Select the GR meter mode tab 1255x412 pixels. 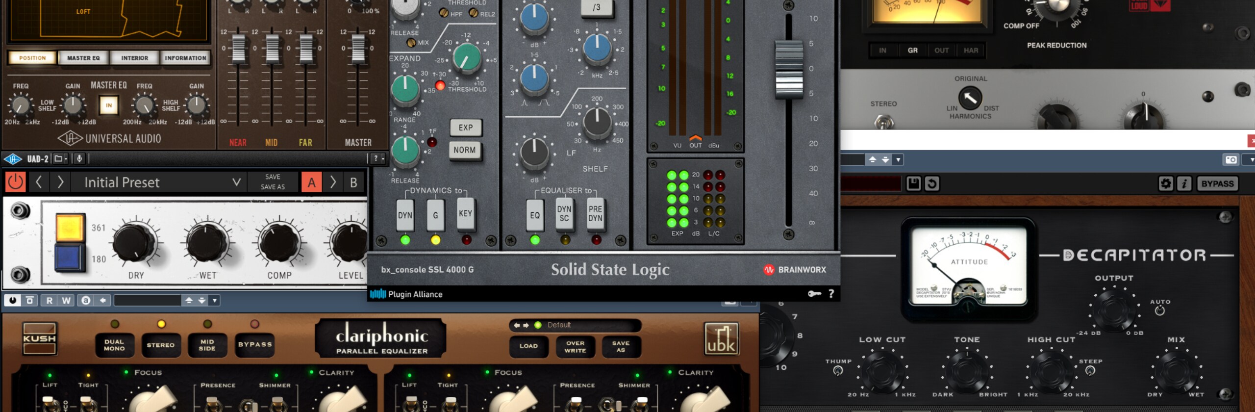pos(912,50)
